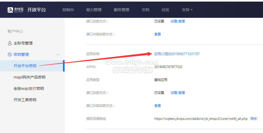The image size is (263, 133).
Task: Click the 授权回调地址: label
Action: click(x=96, y=119)
